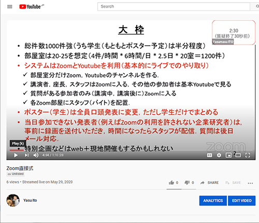Click the Streamed live on May 29, 2020 text
Screen dimensions: 259x223
[x=48, y=182]
